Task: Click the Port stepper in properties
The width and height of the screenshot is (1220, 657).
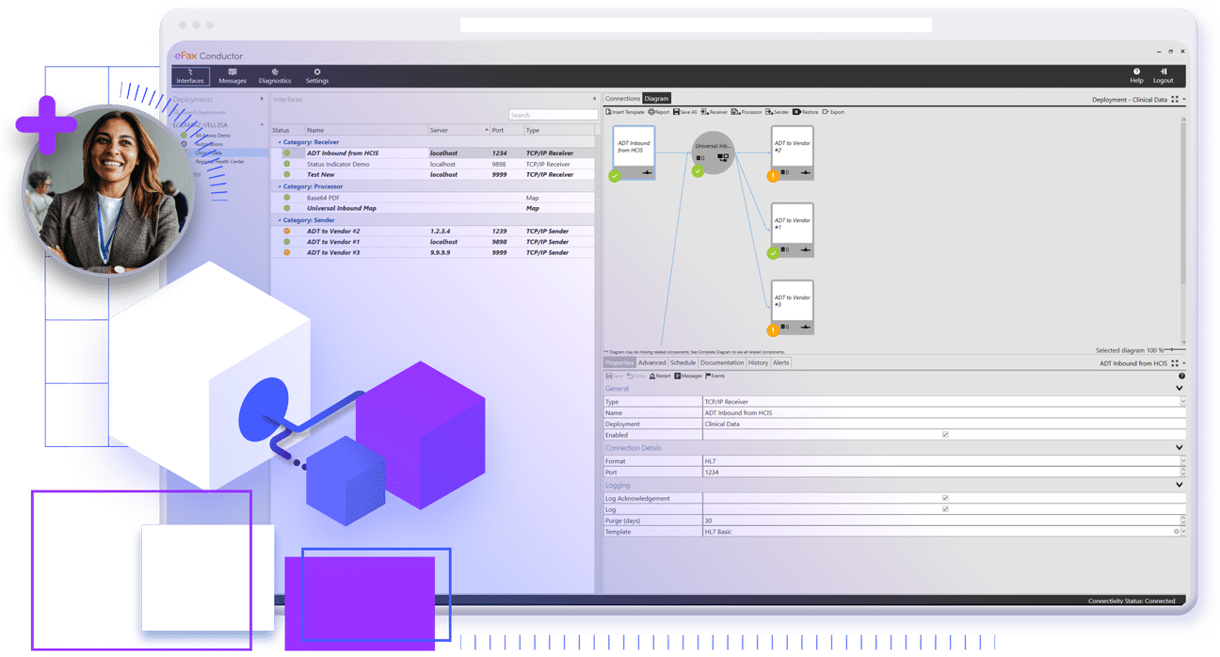Action: point(1182,473)
